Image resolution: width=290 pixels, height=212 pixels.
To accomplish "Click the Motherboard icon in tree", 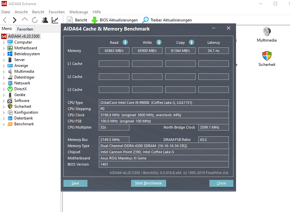I will tap(10, 48).
